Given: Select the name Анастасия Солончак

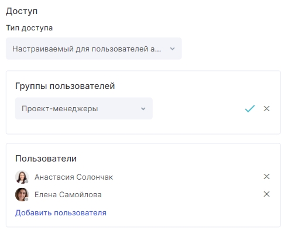Looking at the screenshot, I should point(74,177).
